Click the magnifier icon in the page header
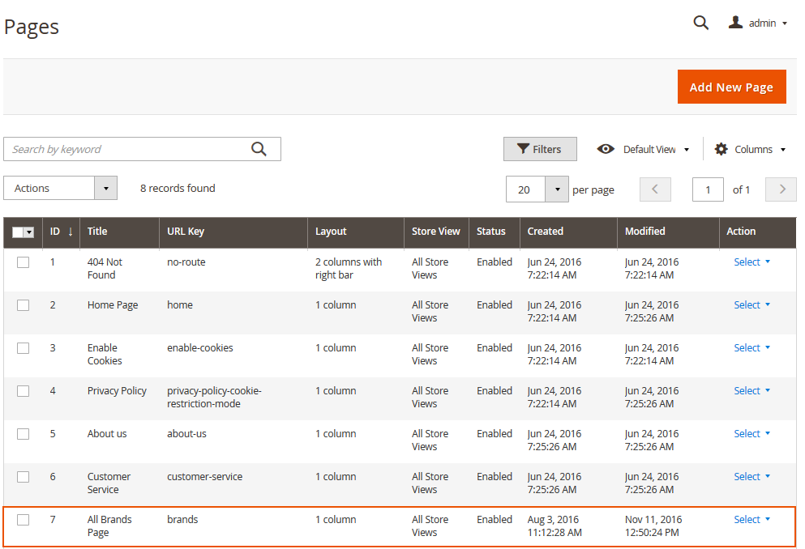The height and width of the screenshot is (549, 805). (701, 23)
